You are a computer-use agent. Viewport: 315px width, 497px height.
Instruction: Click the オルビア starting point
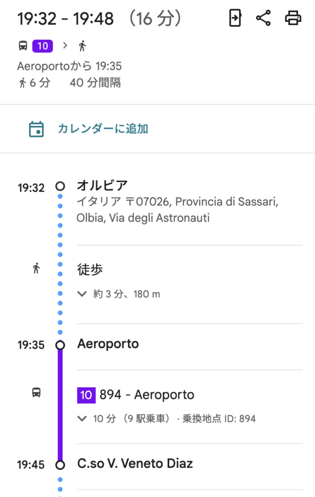[102, 185]
